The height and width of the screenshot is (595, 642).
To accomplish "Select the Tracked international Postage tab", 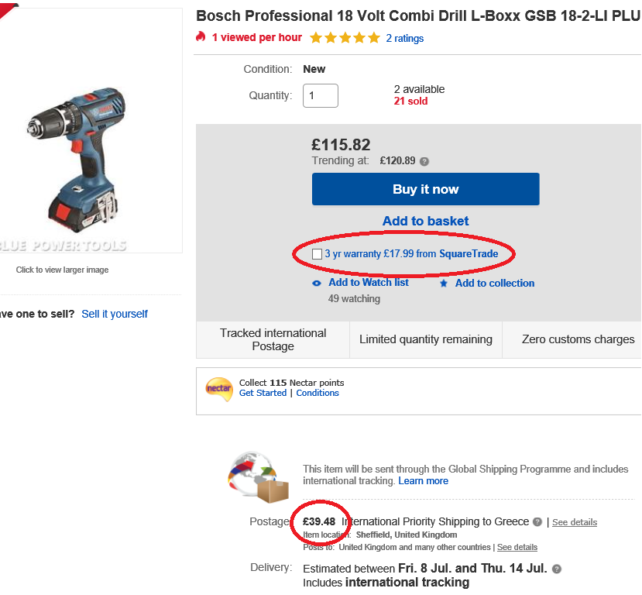I will 272,339.
